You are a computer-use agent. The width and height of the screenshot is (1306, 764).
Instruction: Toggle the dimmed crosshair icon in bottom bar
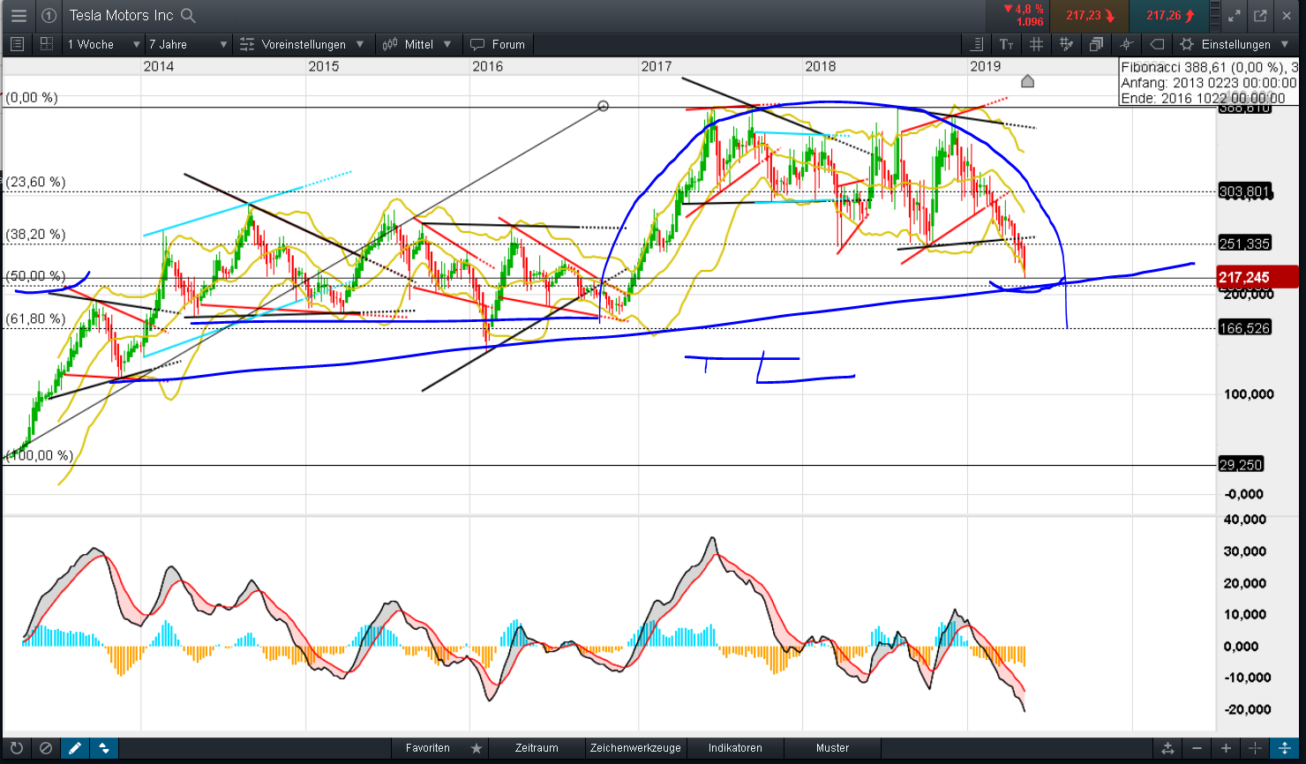pyautogui.click(x=1256, y=748)
